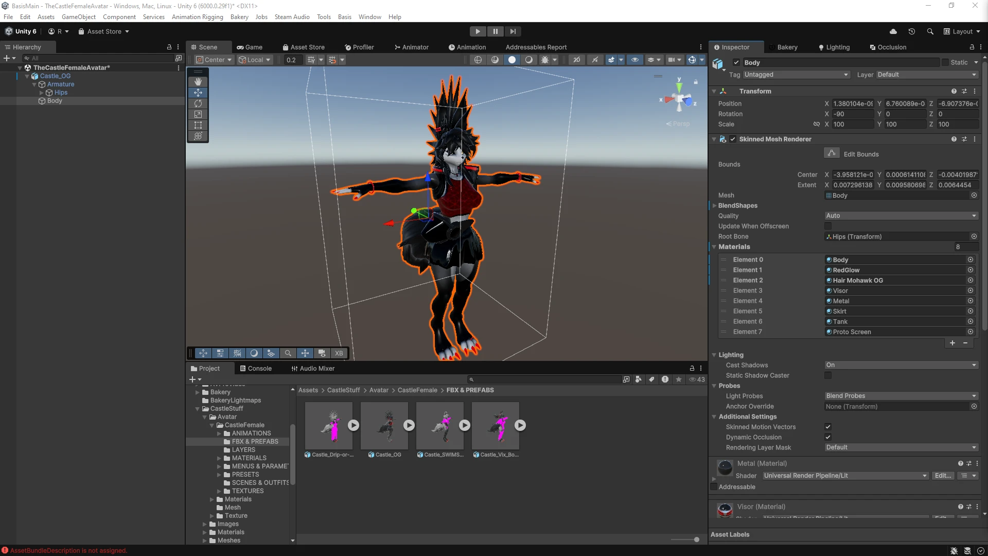Image resolution: width=988 pixels, height=556 pixels.
Task: Toggle Body object active checkbox
Action: 736,62
